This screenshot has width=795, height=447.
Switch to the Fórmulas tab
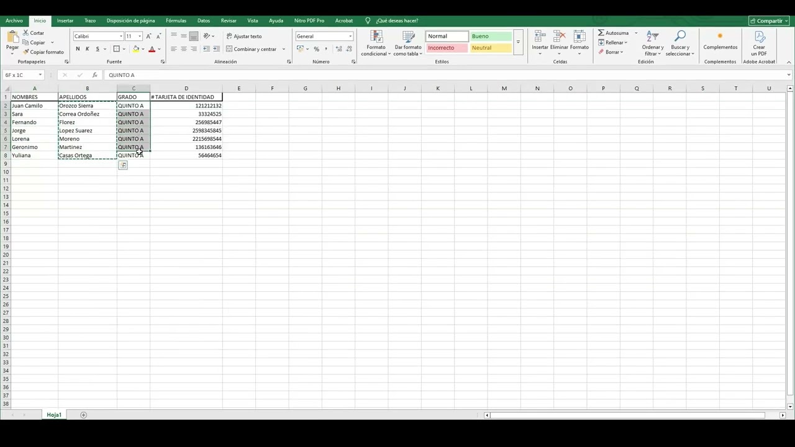click(176, 20)
